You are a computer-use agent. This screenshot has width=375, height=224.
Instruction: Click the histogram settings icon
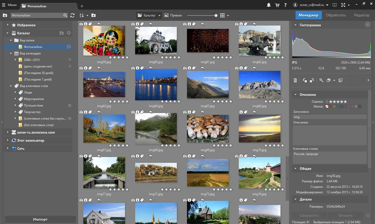367,25
